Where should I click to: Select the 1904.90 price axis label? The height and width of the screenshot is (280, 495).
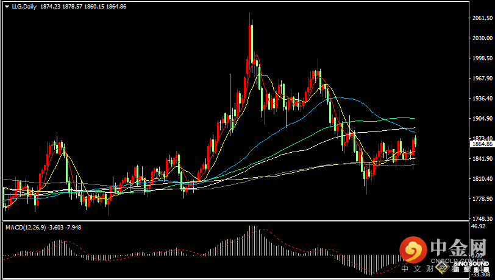(x=482, y=118)
